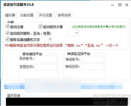
Task: Open the 评论设置 tab
Action: [46, 15]
